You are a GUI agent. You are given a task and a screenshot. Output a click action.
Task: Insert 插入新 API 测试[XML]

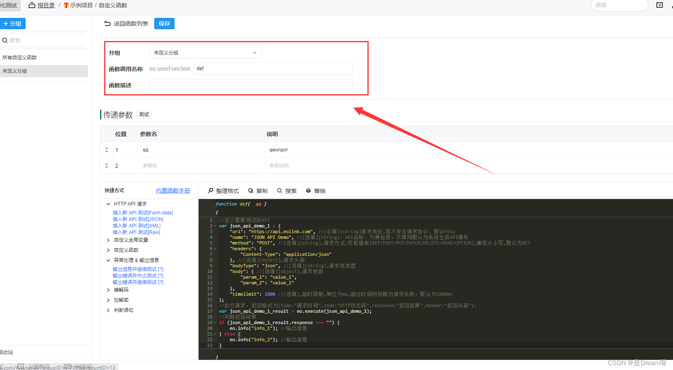click(137, 226)
